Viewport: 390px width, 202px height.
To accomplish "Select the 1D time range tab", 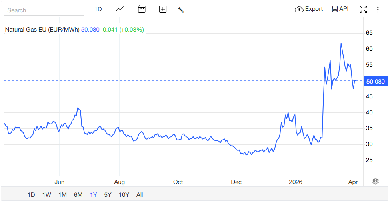I will click(x=31, y=195).
